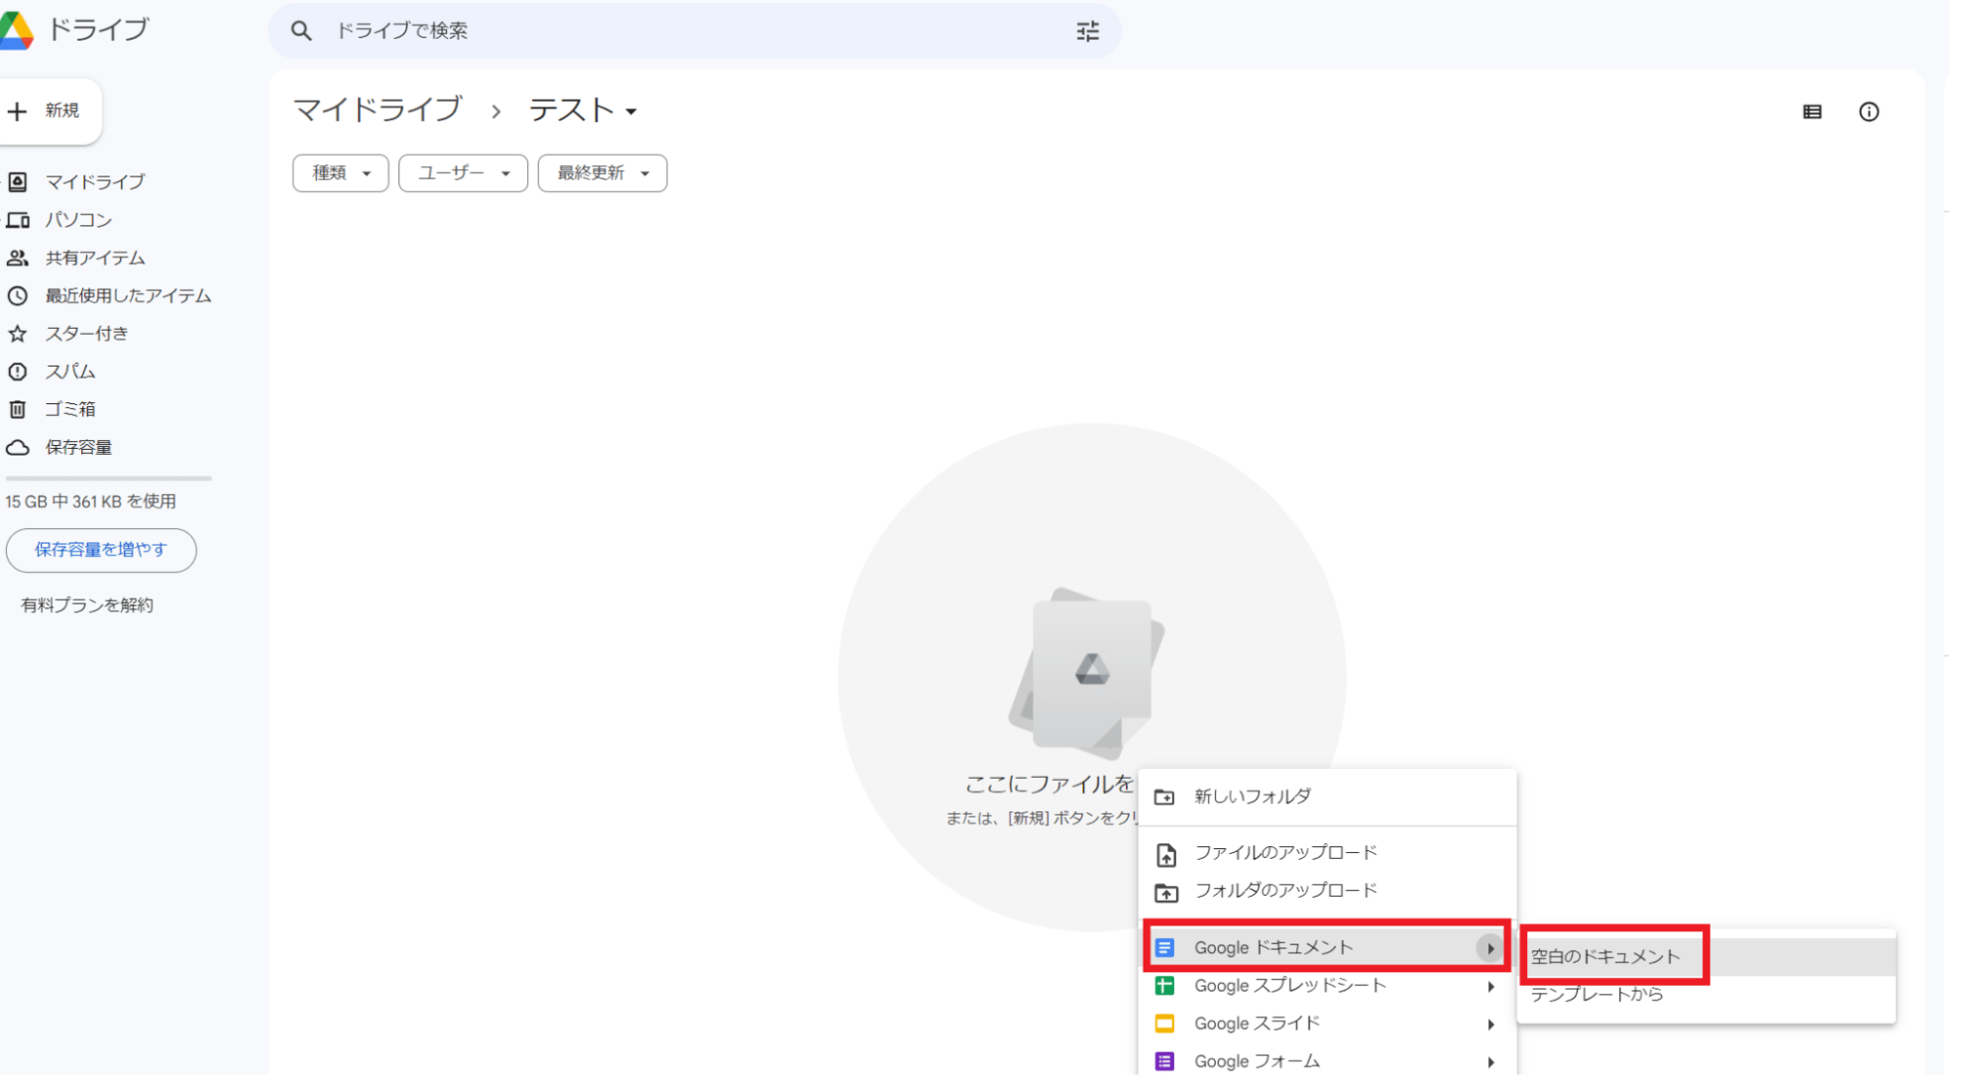Switch to list layout view icon

click(x=1812, y=112)
